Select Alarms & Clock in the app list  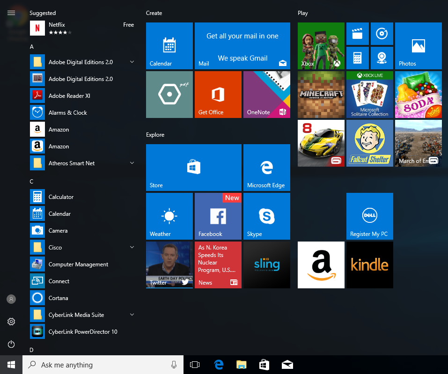(67, 113)
